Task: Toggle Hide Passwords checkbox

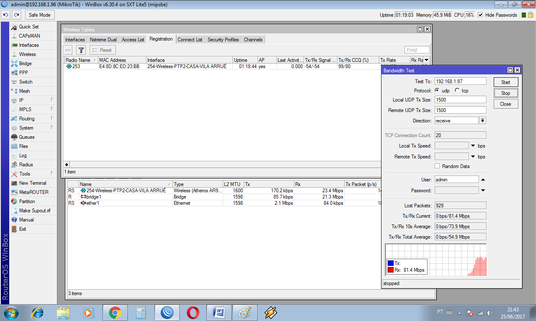Action: pos(481,15)
